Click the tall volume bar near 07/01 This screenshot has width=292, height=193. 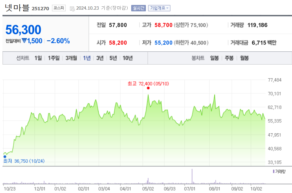[192, 176]
